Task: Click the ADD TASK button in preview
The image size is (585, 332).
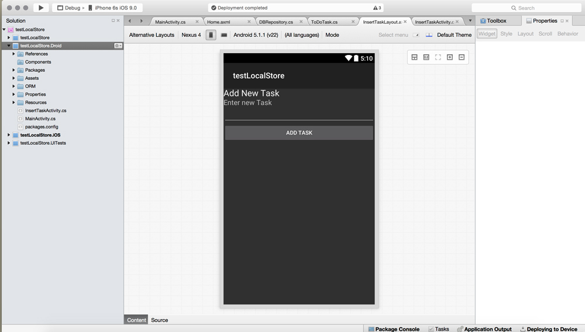Action: click(x=299, y=133)
